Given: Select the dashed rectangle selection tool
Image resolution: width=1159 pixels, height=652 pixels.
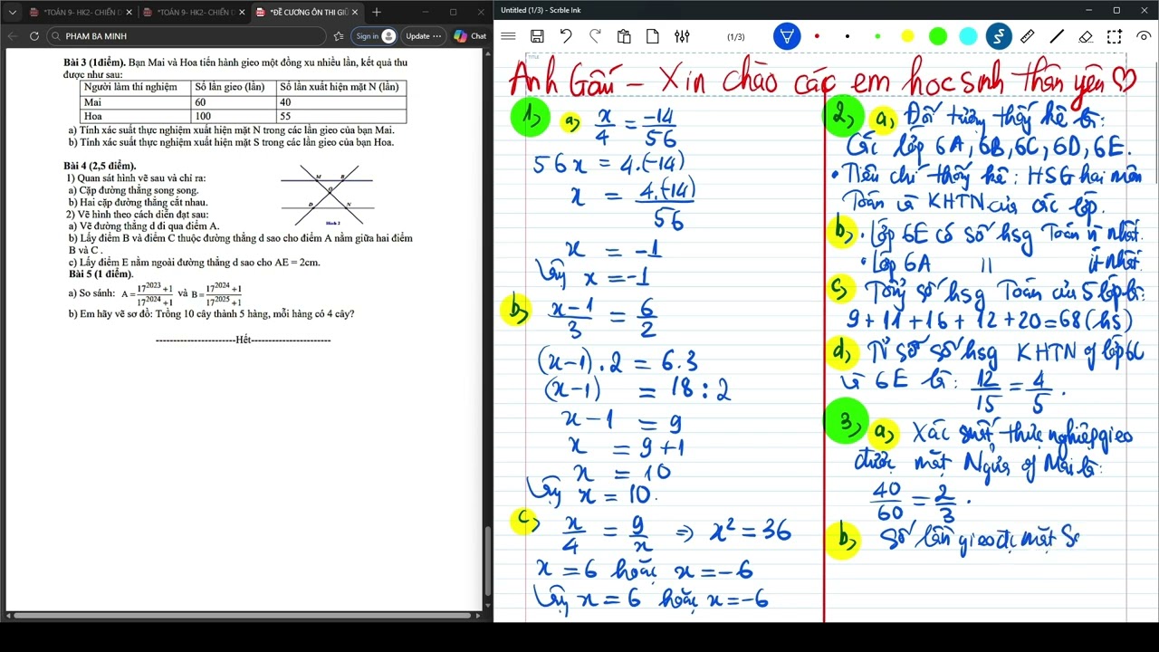Looking at the screenshot, I should tap(1115, 36).
